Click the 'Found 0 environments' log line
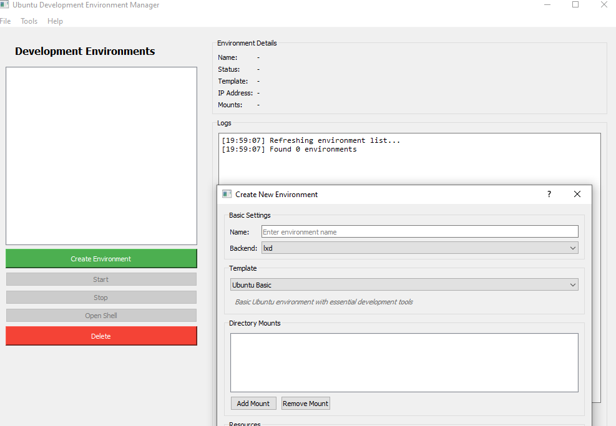The height and width of the screenshot is (426, 616). (x=289, y=149)
